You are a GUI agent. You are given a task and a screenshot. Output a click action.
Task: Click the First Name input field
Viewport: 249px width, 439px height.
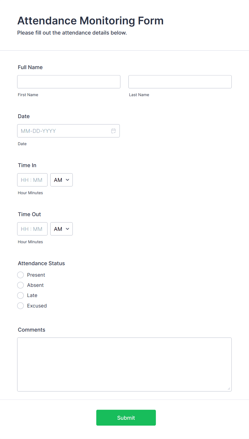tap(69, 82)
